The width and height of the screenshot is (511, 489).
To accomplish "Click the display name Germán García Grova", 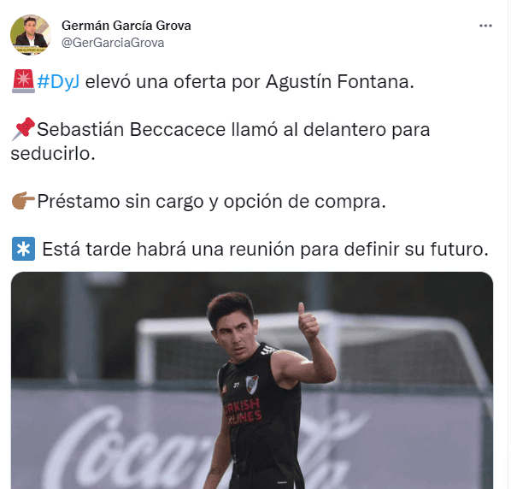I will click(x=126, y=26).
